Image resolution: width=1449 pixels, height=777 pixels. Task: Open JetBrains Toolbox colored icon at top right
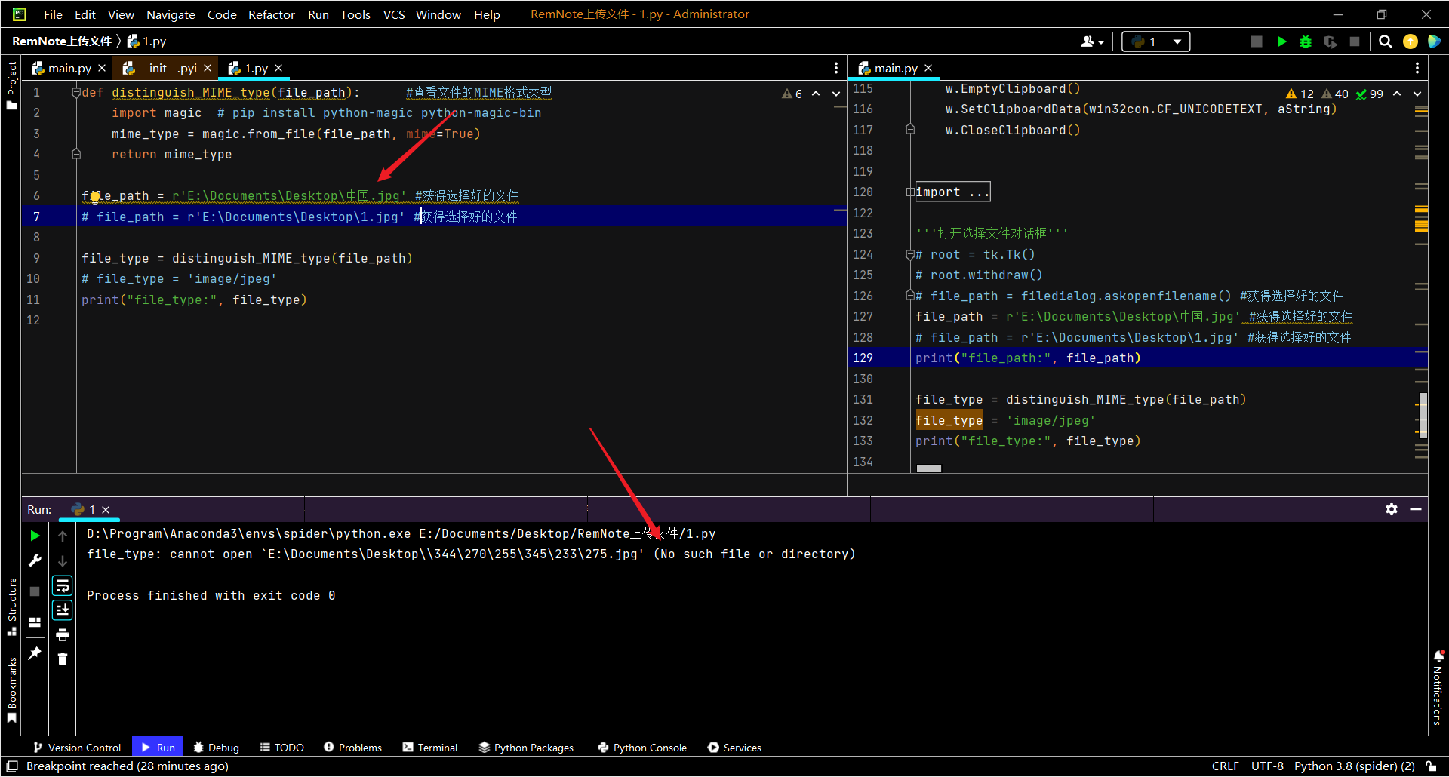(1434, 42)
